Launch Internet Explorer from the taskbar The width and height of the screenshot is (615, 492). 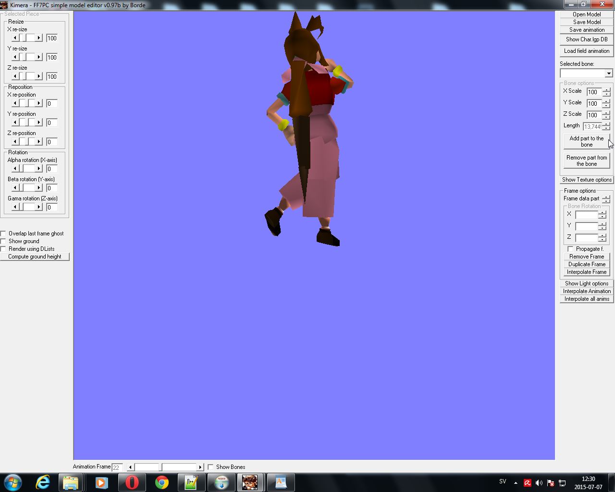[43, 482]
